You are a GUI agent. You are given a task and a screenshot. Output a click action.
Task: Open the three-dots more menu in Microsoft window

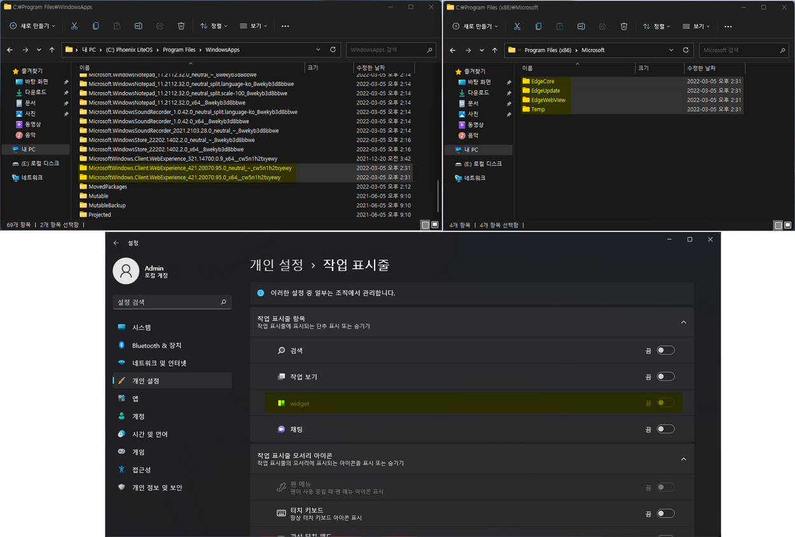click(728, 26)
